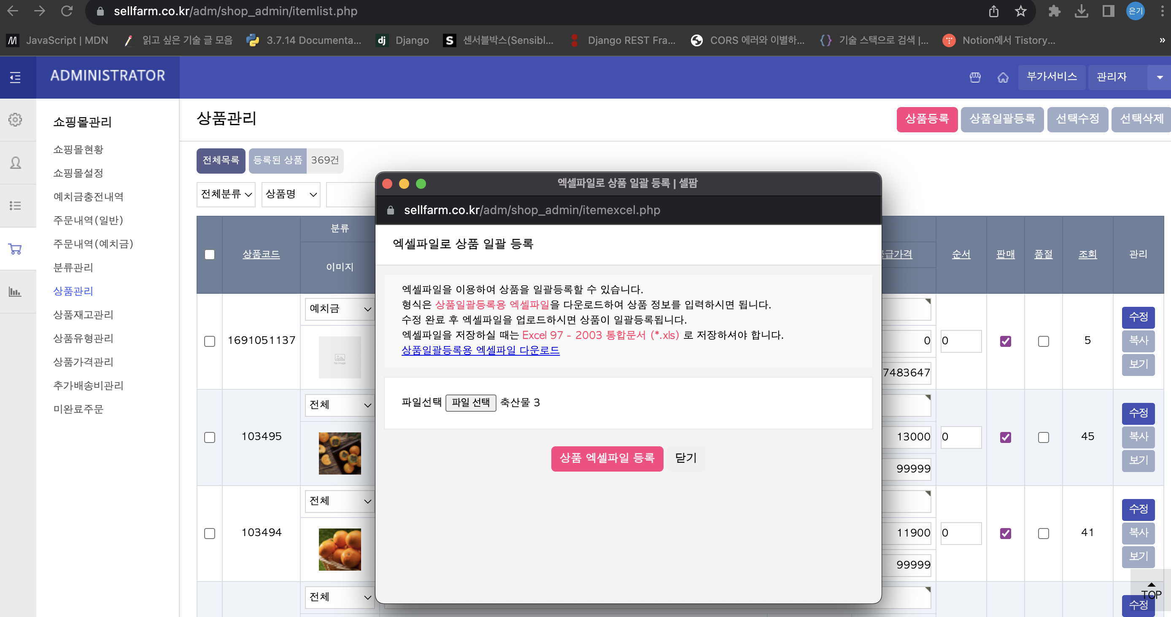Toggle the select-all checkbox in table header
The image size is (1171, 617).
[x=210, y=255]
